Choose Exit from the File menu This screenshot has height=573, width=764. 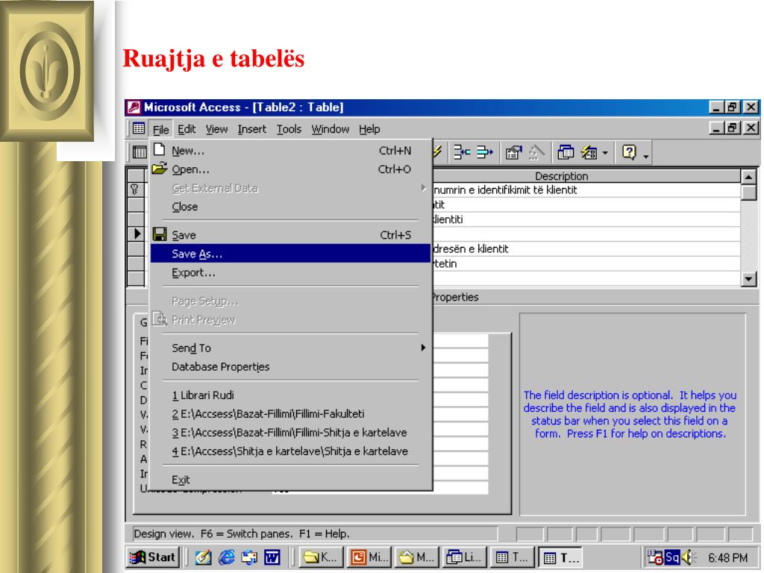click(x=290, y=480)
